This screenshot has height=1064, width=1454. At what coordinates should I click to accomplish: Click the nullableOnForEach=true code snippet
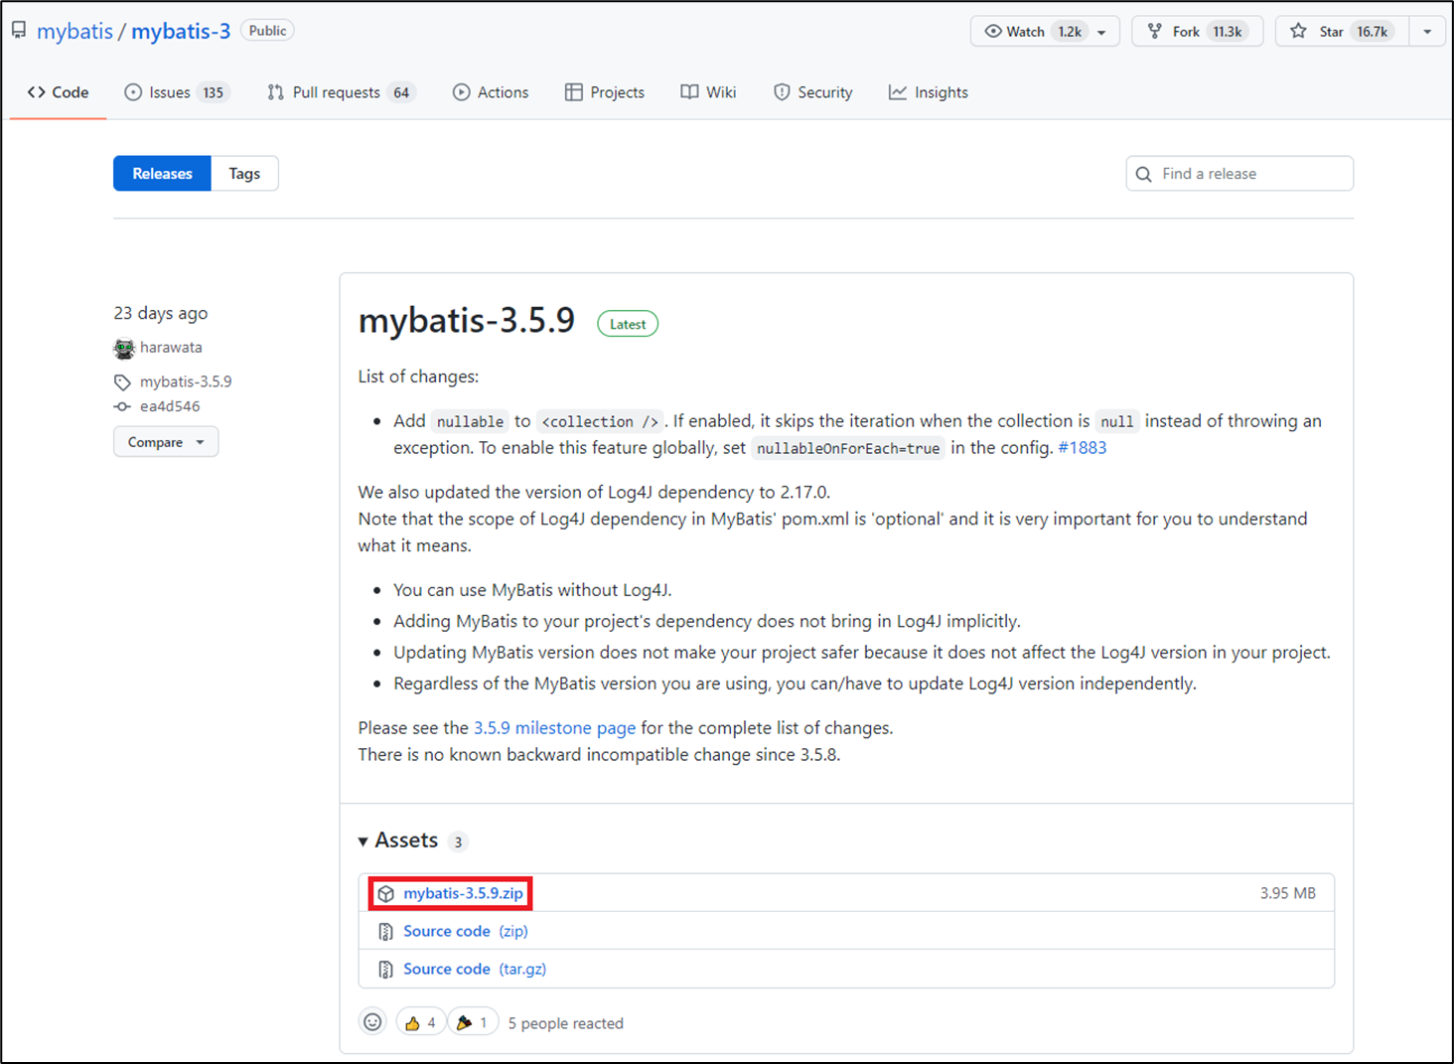pyautogui.click(x=848, y=448)
